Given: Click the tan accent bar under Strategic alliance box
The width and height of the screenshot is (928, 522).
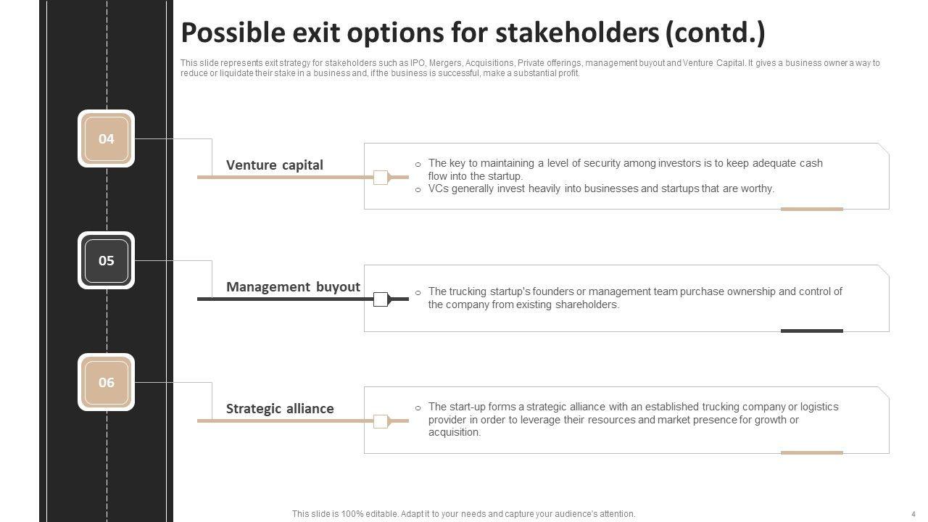Looking at the screenshot, I should pyautogui.click(x=811, y=452).
